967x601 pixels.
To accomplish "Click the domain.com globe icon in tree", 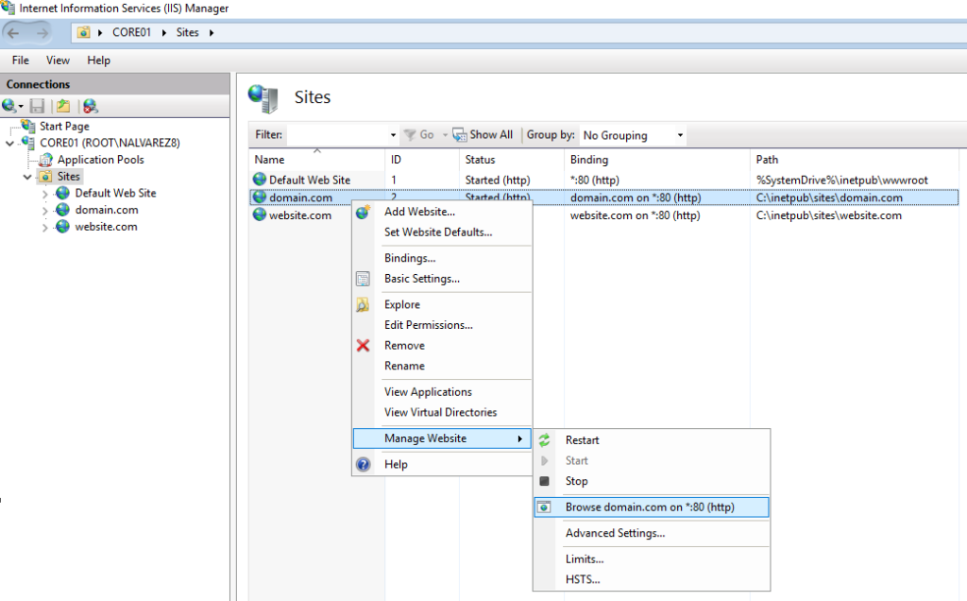I will coord(62,210).
